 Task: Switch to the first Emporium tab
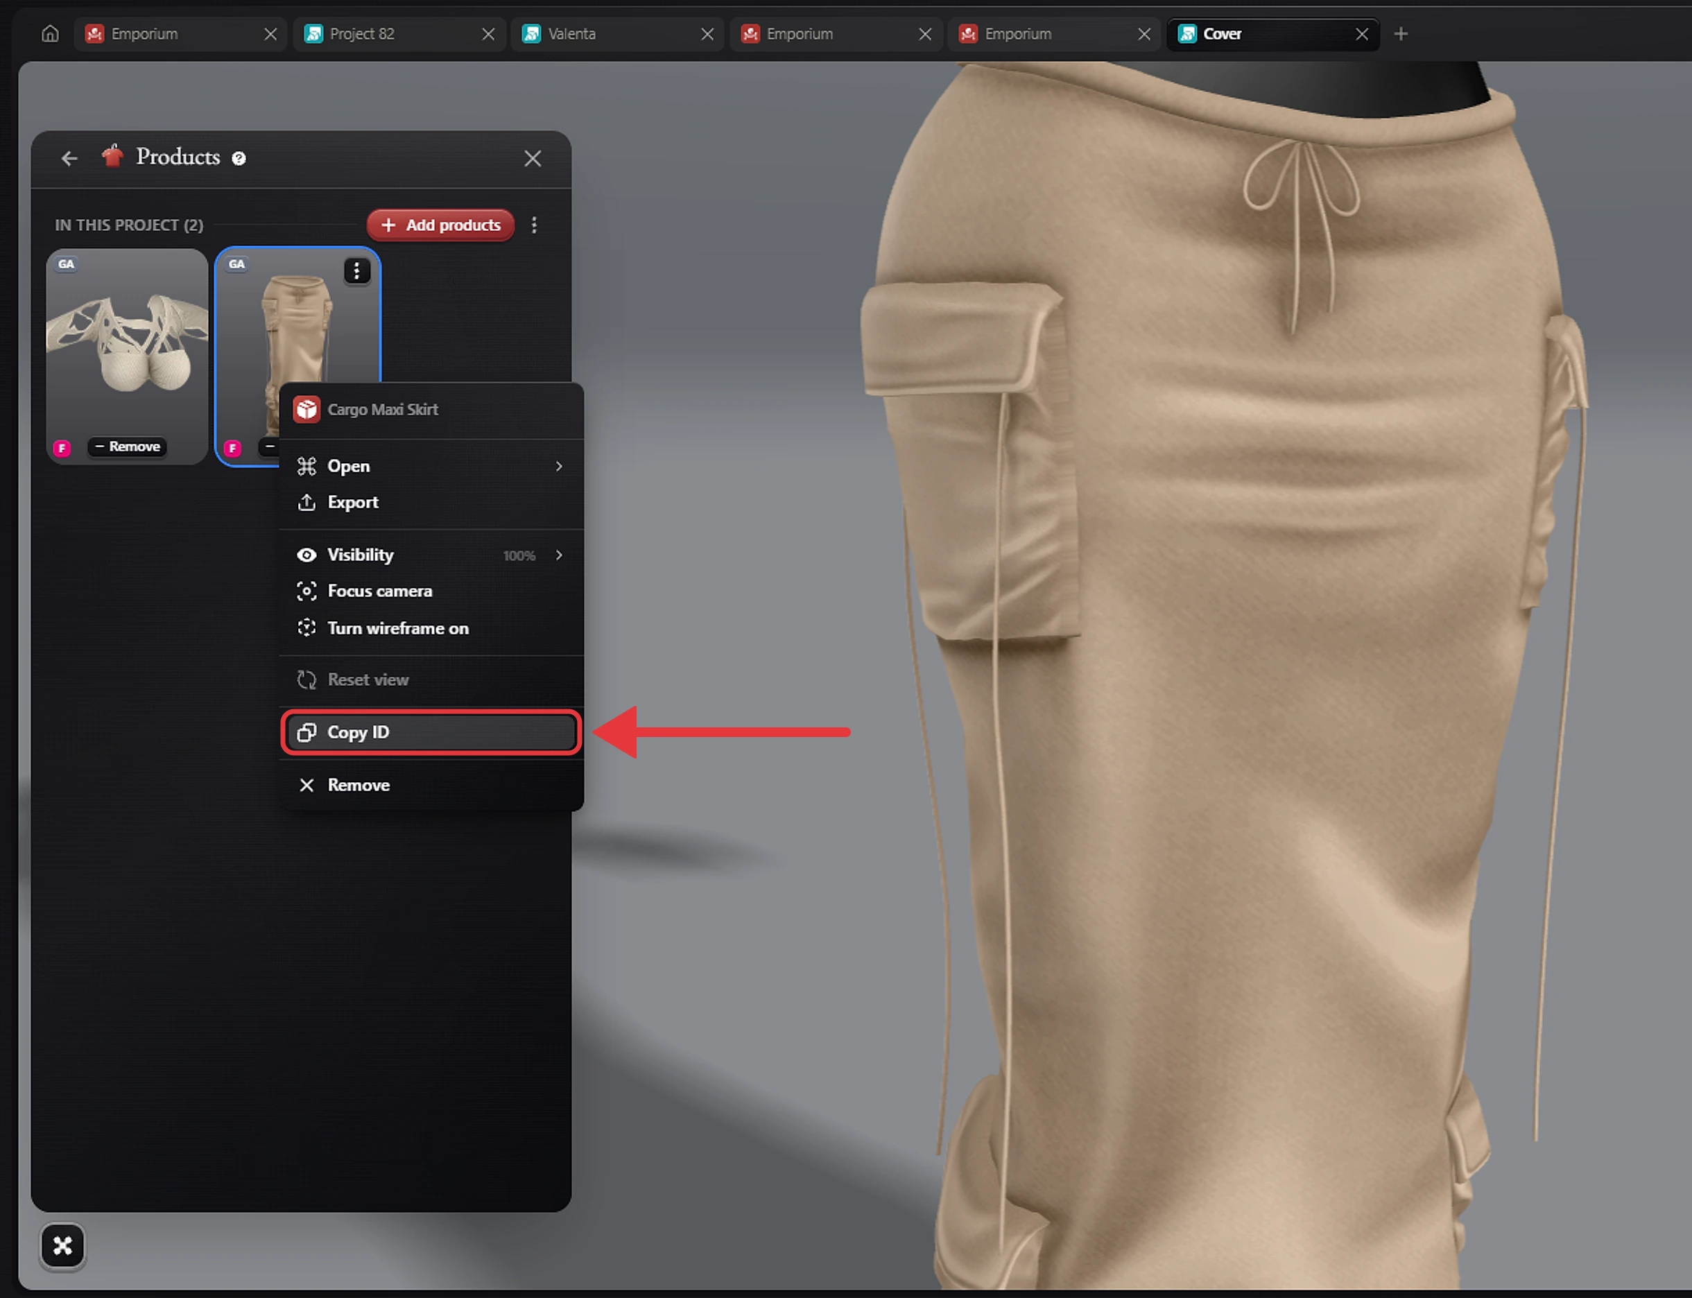pos(180,34)
